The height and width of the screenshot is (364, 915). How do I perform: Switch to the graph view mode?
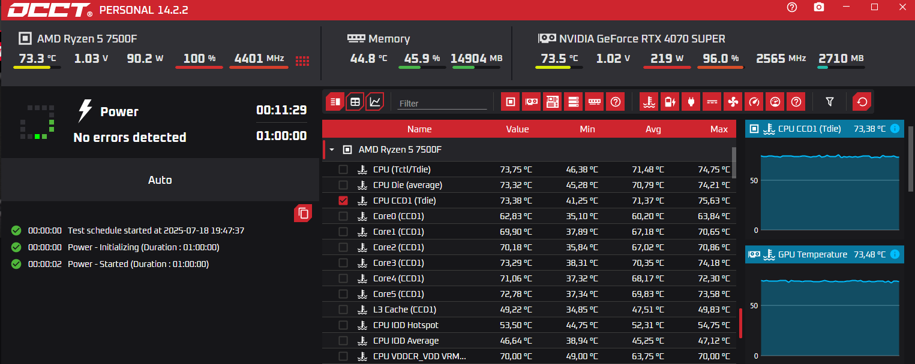[375, 102]
